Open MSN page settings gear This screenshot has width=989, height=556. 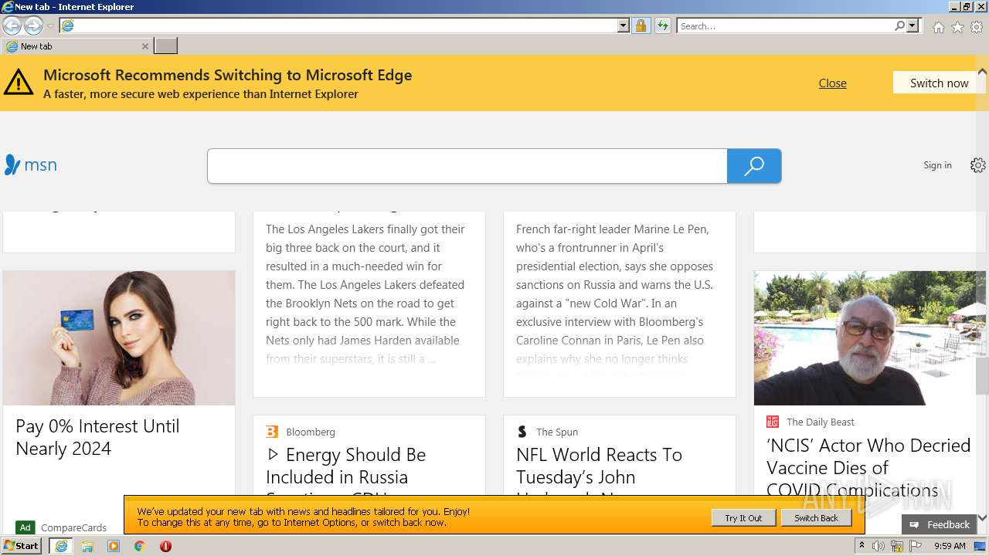coord(978,165)
